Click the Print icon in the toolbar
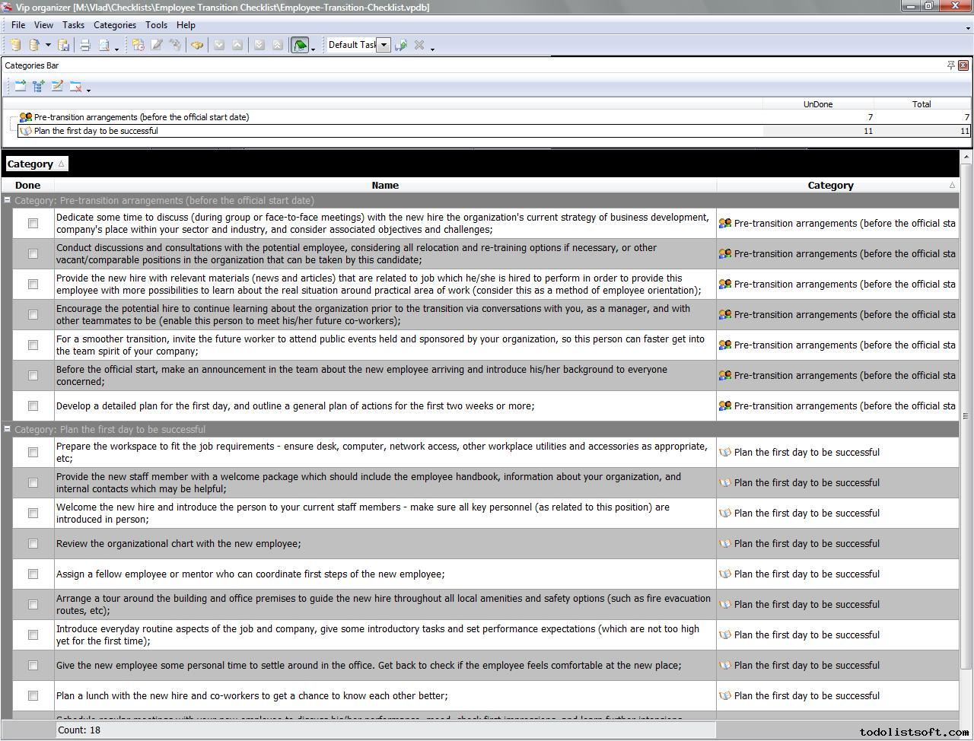The width and height of the screenshot is (974, 741). [85, 46]
